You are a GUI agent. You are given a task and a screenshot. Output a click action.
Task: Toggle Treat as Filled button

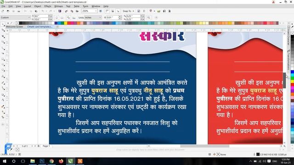coord(149,17)
